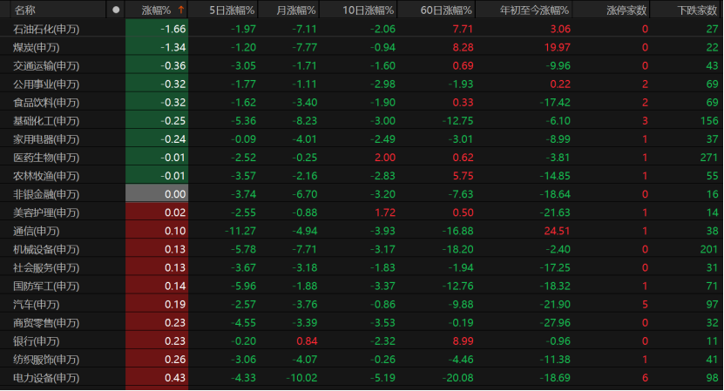Select the 电力设备(申万) row name
724x391 pixels.
point(46,378)
